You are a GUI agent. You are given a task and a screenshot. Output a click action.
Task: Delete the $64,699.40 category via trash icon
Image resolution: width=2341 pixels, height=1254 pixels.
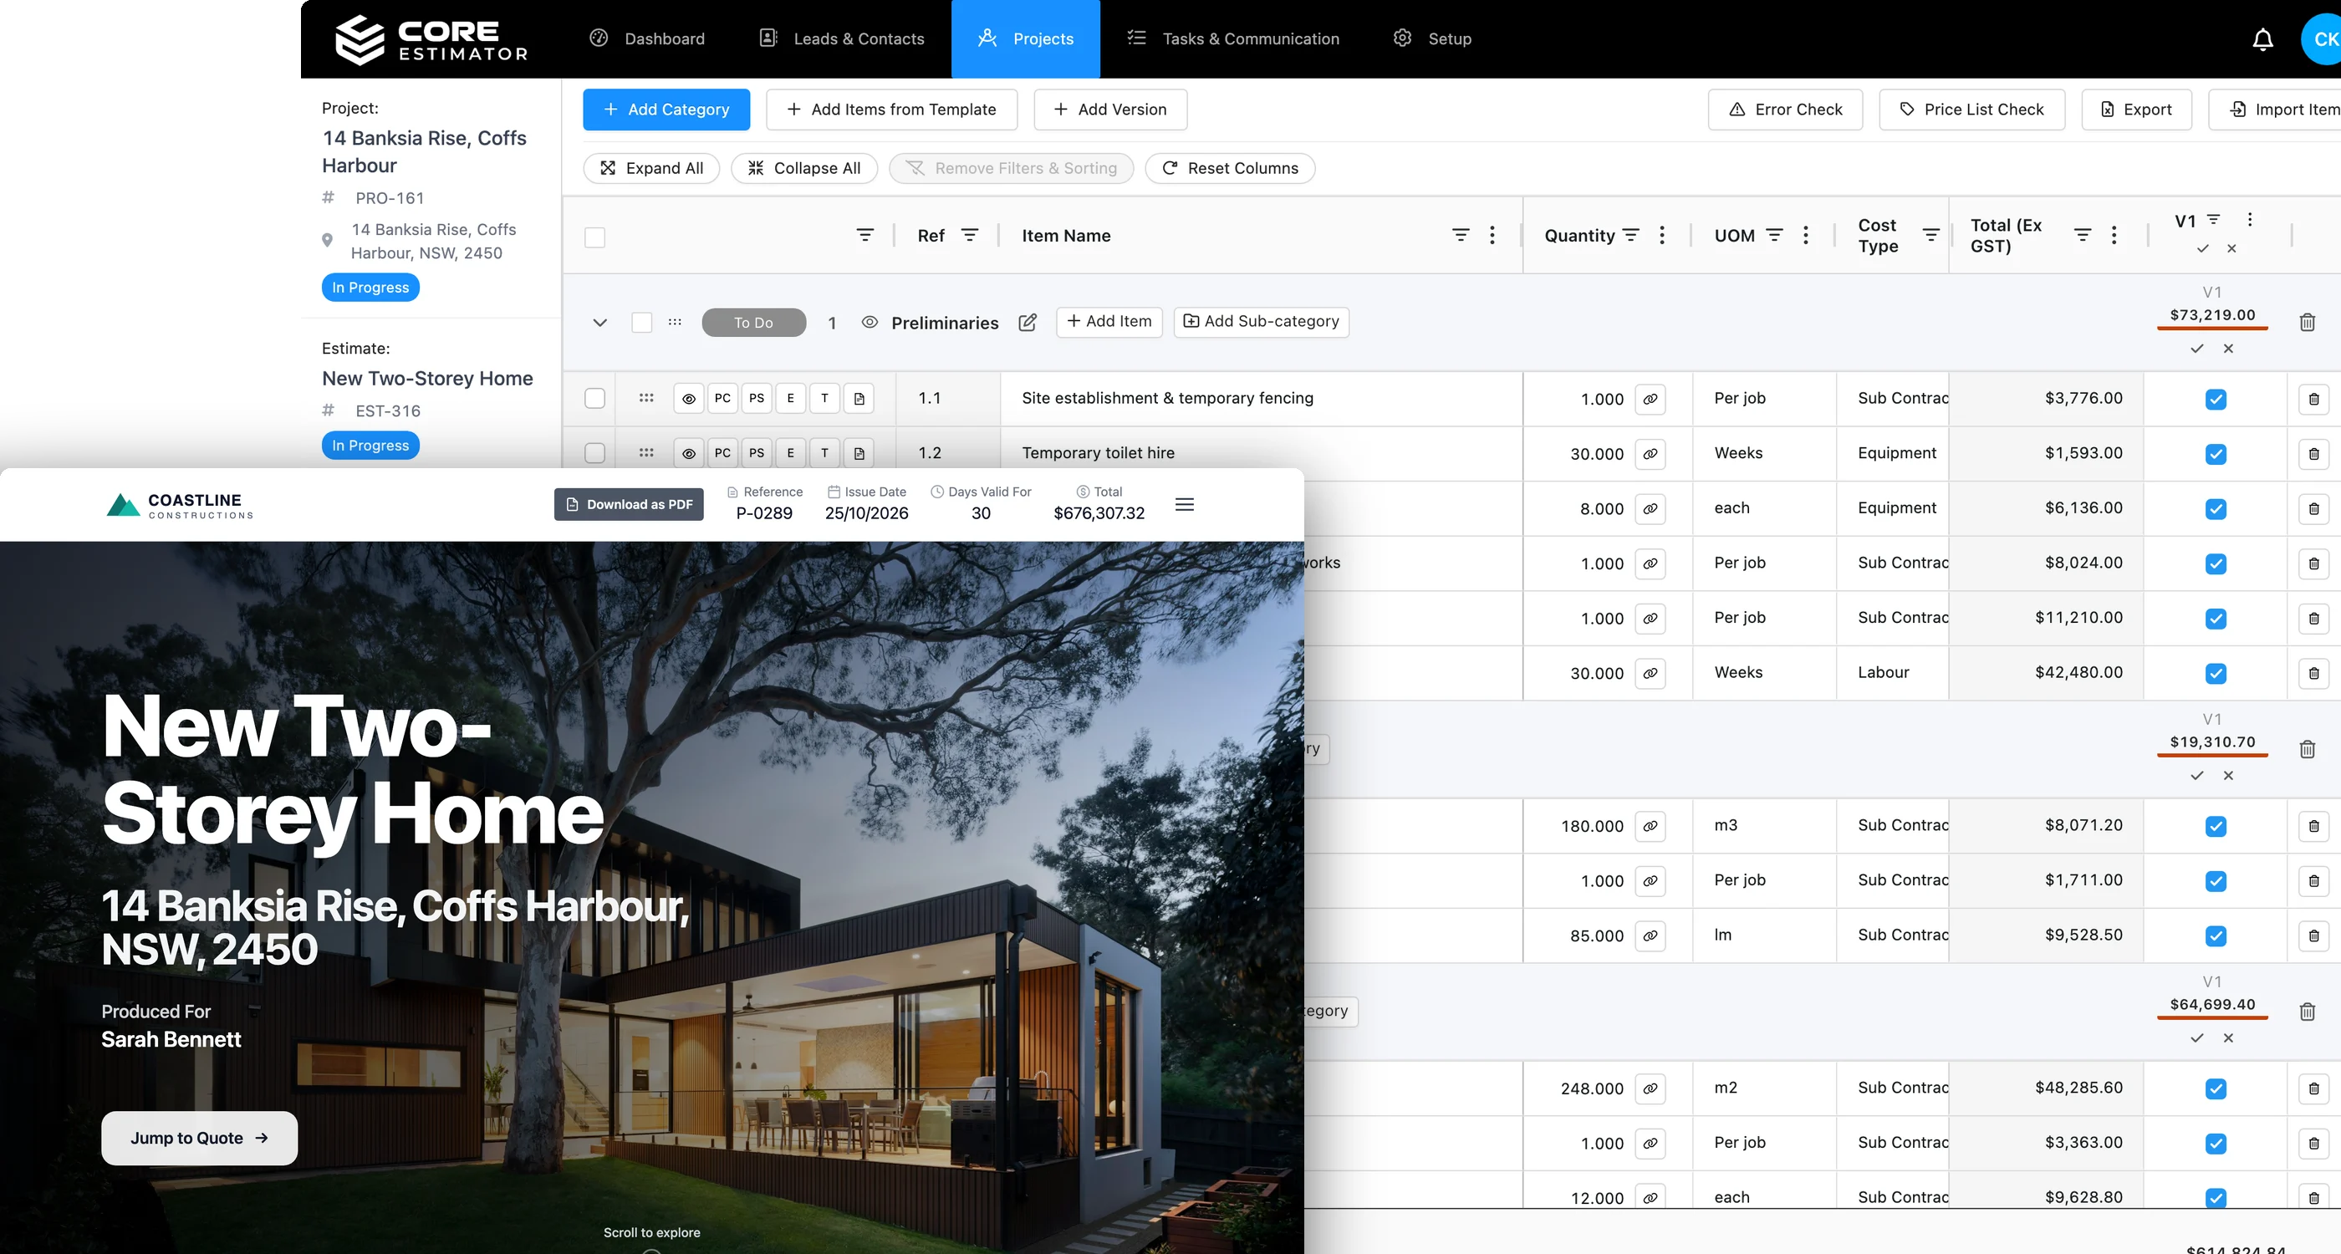tap(2308, 1012)
